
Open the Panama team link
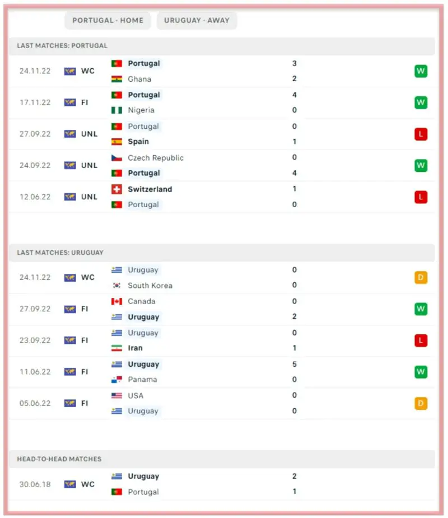142,380
